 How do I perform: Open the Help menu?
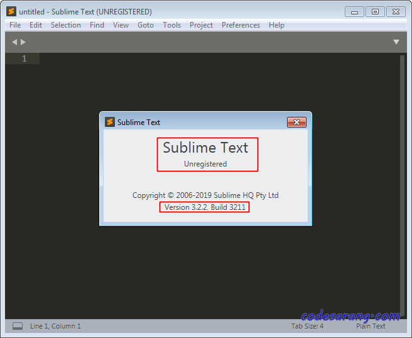coord(276,25)
